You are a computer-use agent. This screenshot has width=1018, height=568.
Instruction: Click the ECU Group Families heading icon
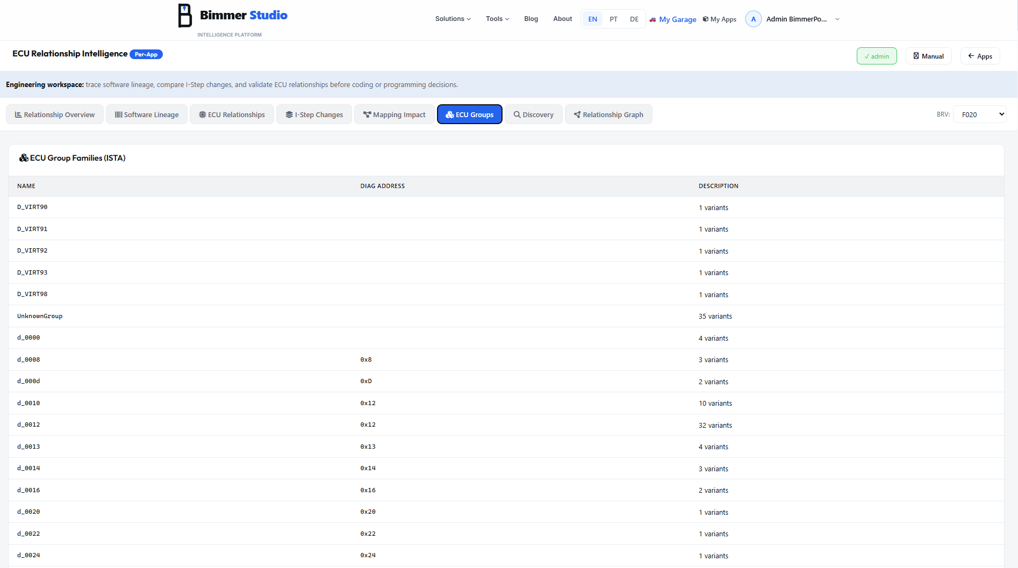tap(24, 158)
